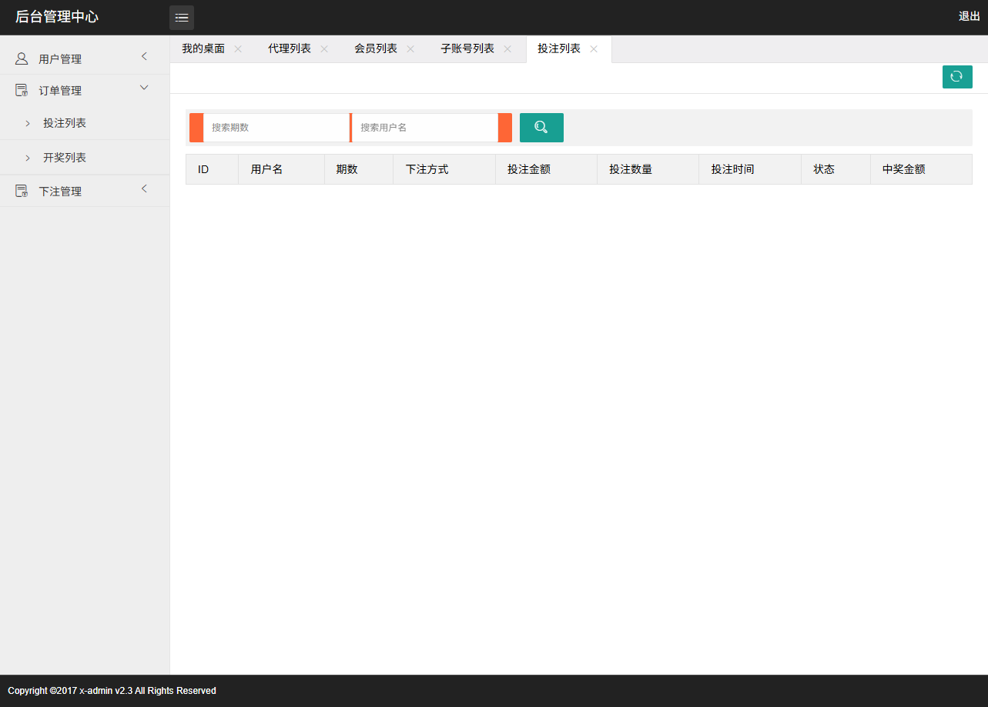The height and width of the screenshot is (707, 988).
Task: Click the 退出 logout link
Action: coord(969,16)
